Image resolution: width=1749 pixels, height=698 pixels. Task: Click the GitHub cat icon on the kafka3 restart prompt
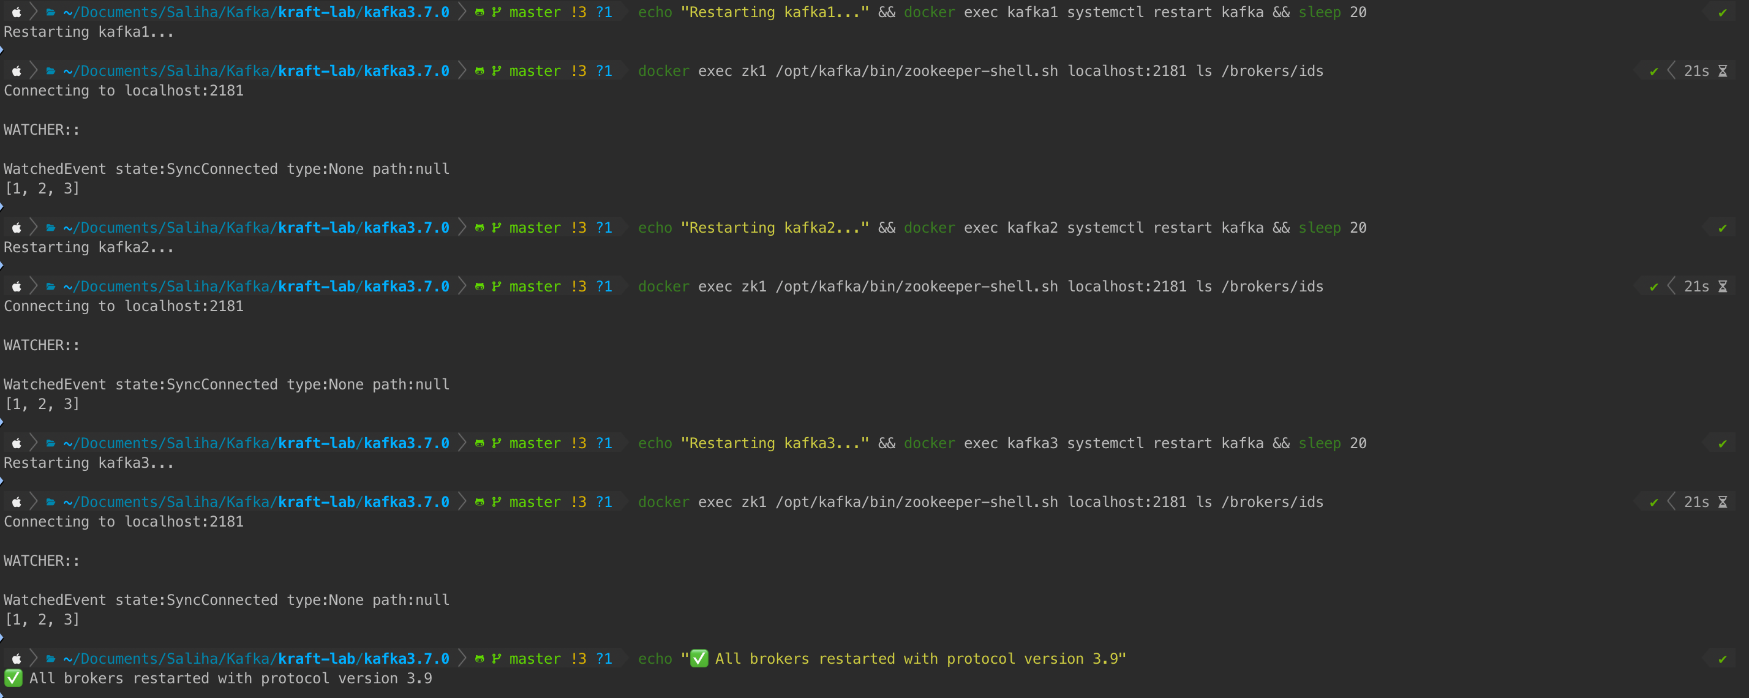point(480,443)
